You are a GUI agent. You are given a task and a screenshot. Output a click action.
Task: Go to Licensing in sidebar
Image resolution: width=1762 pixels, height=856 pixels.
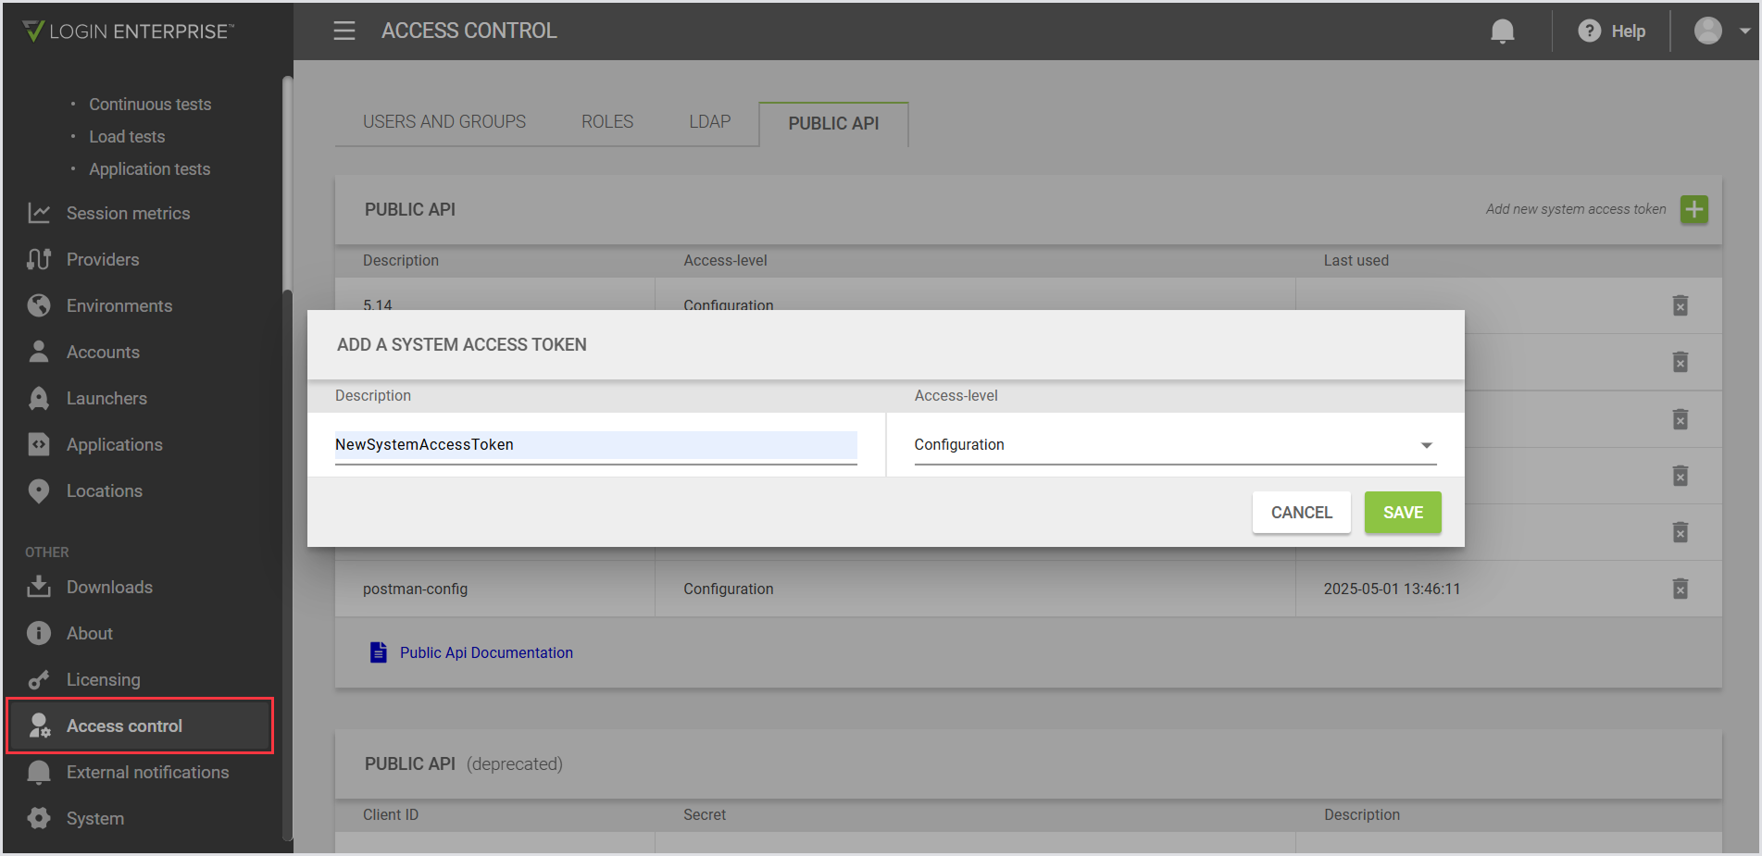coord(103,679)
